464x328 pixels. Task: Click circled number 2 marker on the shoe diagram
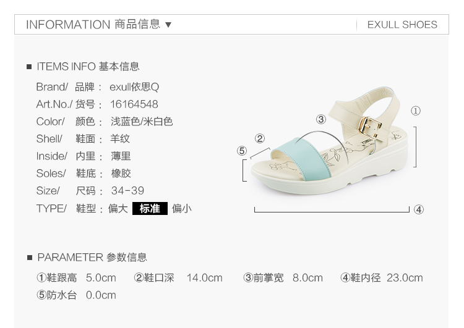(x=259, y=138)
